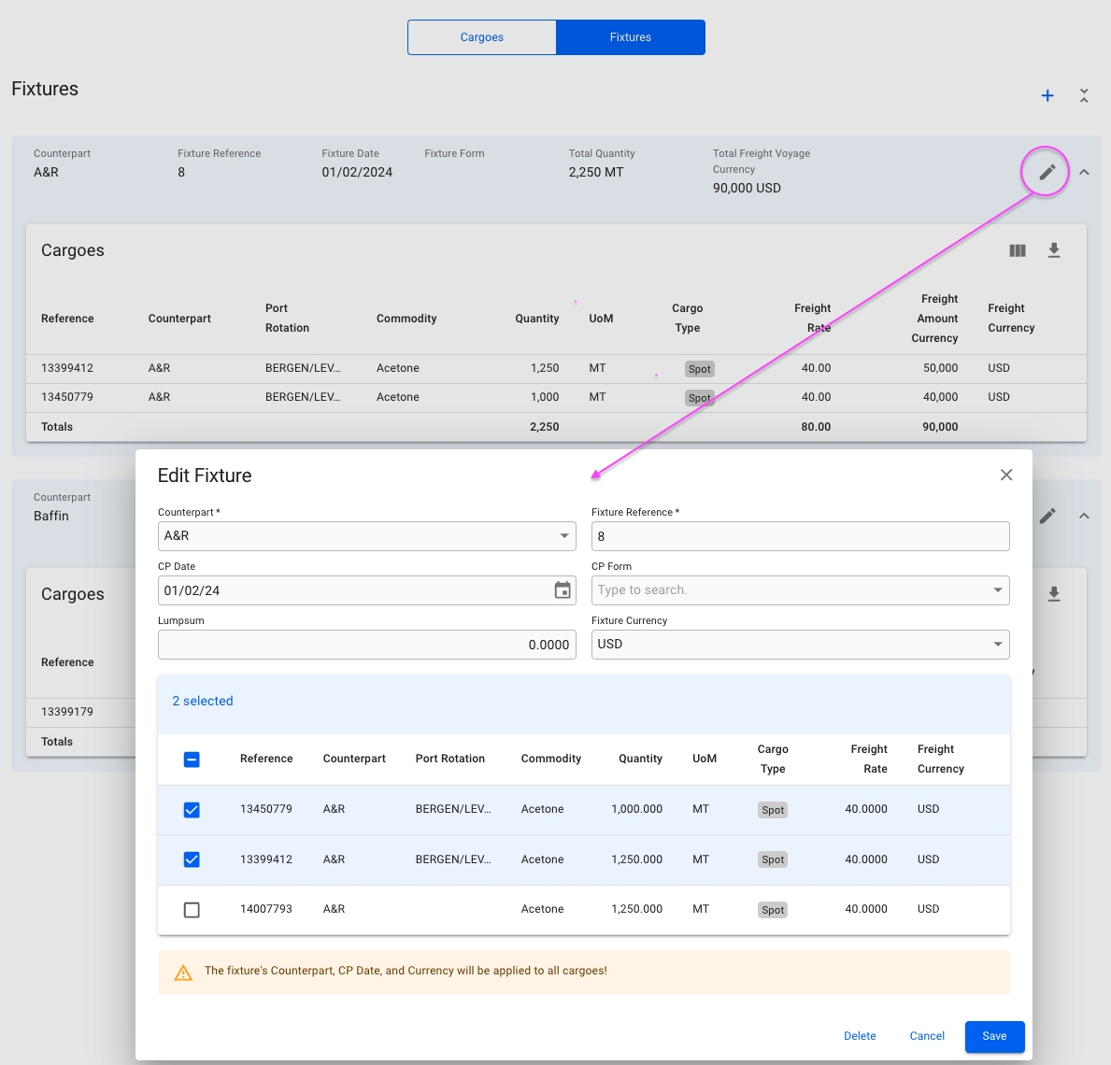Collapse the A&R fixture panel
This screenshot has width=1111, height=1065.
pos(1084,172)
